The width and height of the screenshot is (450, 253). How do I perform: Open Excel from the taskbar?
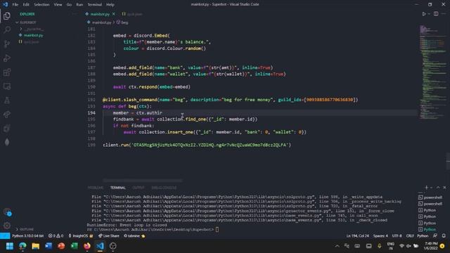point(74,246)
